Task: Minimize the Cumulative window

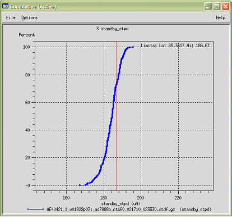Action: (208, 7)
